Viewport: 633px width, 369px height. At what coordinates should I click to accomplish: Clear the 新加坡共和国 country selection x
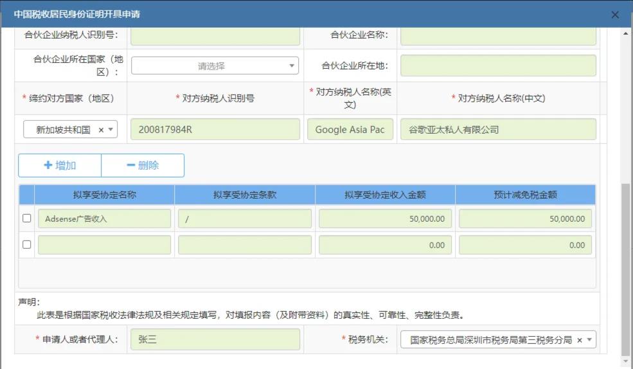click(101, 130)
